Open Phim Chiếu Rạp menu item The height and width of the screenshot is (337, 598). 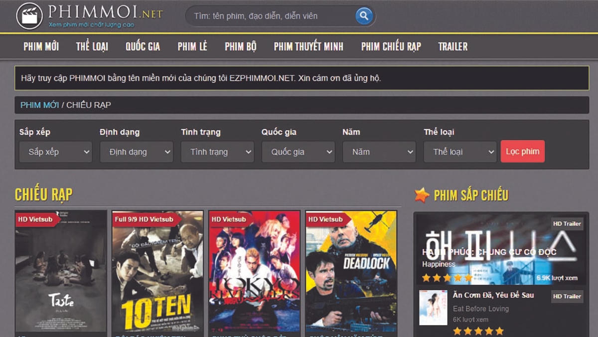pyautogui.click(x=391, y=47)
